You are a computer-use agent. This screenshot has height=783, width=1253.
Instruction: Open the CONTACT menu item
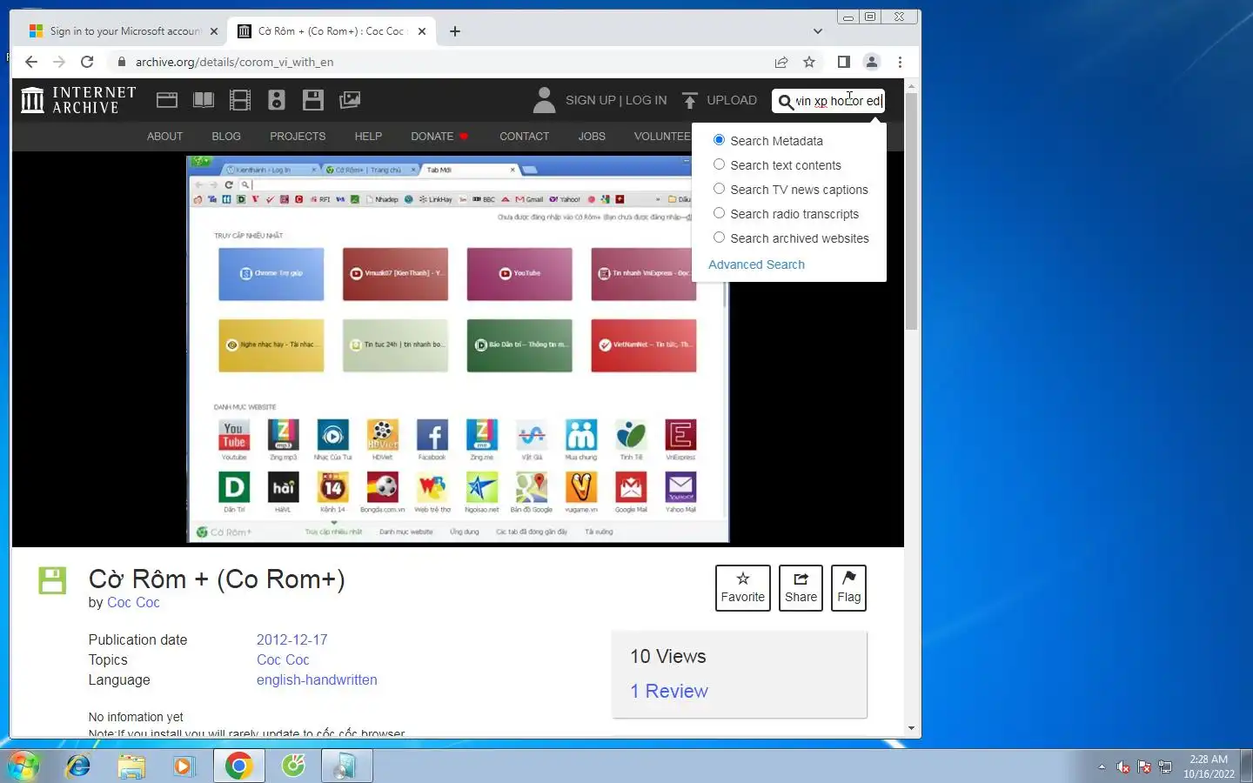click(524, 137)
